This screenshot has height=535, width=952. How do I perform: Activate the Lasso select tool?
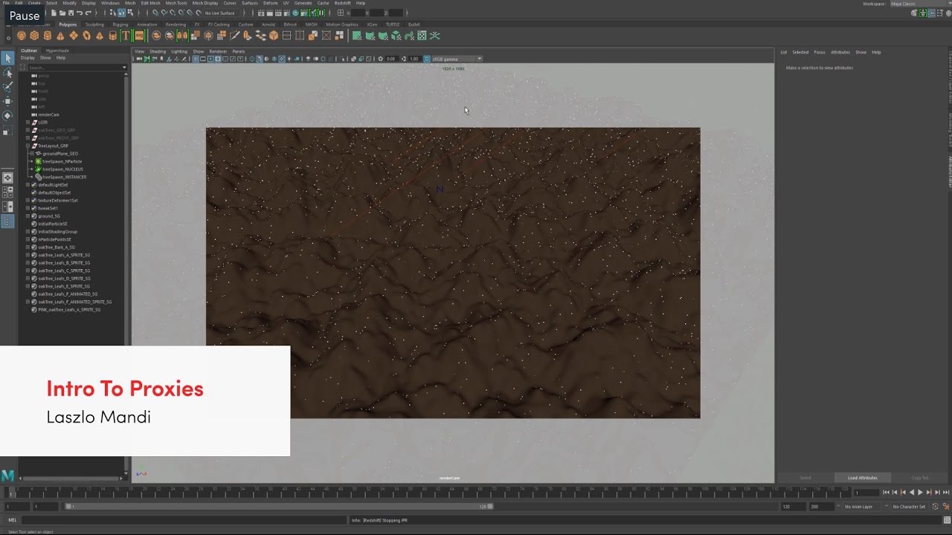coord(7,73)
